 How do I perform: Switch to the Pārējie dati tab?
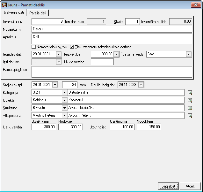pos(38,13)
